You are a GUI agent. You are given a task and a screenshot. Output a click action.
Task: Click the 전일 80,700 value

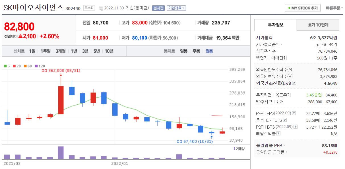click(x=101, y=23)
